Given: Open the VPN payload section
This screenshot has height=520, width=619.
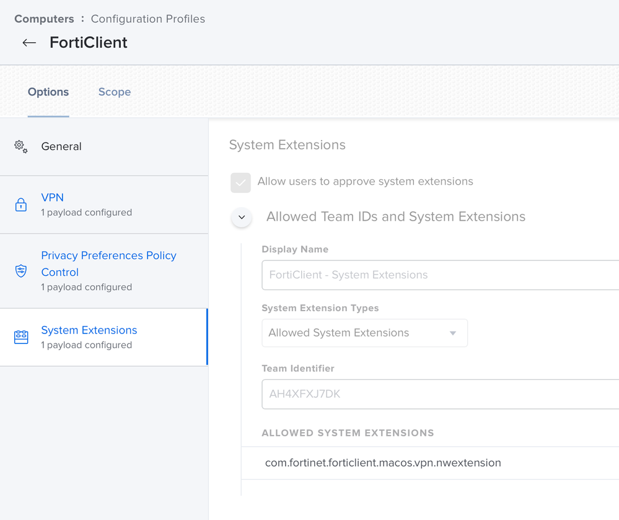Looking at the screenshot, I should pyautogui.click(x=104, y=205).
